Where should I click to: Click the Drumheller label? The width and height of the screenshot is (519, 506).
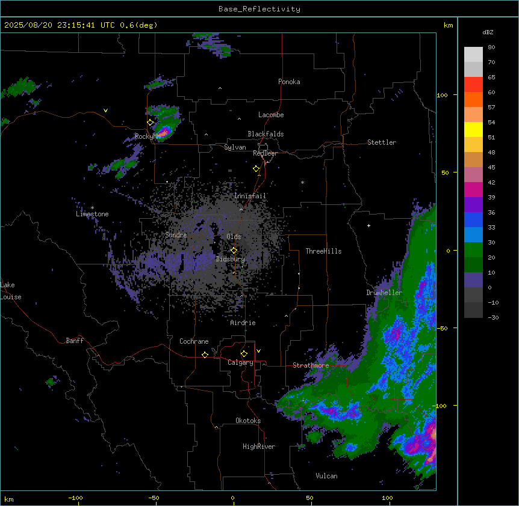[x=384, y=293]
